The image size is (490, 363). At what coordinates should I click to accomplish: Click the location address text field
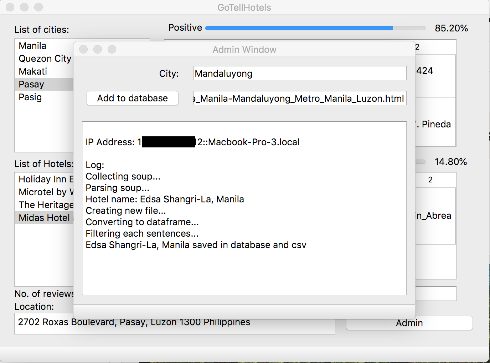pyautogui.click(x=175, y=324)
